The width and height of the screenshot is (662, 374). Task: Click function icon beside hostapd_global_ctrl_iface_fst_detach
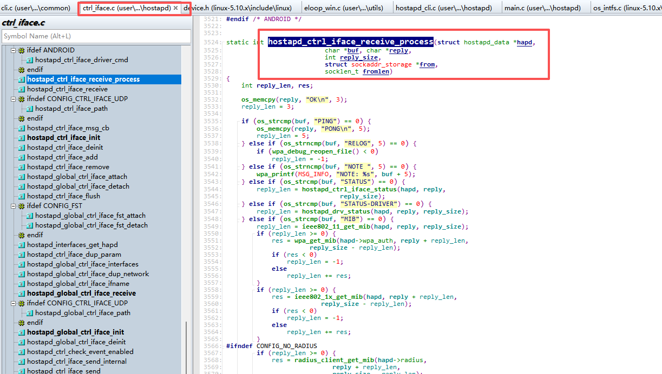coord(30,225)
